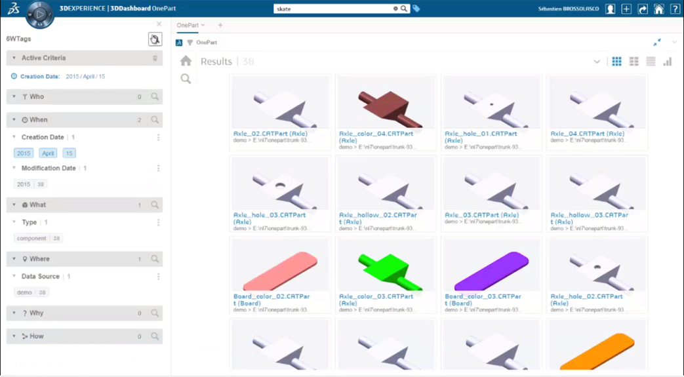
Task: Collapse the When section
Action: 14,119
